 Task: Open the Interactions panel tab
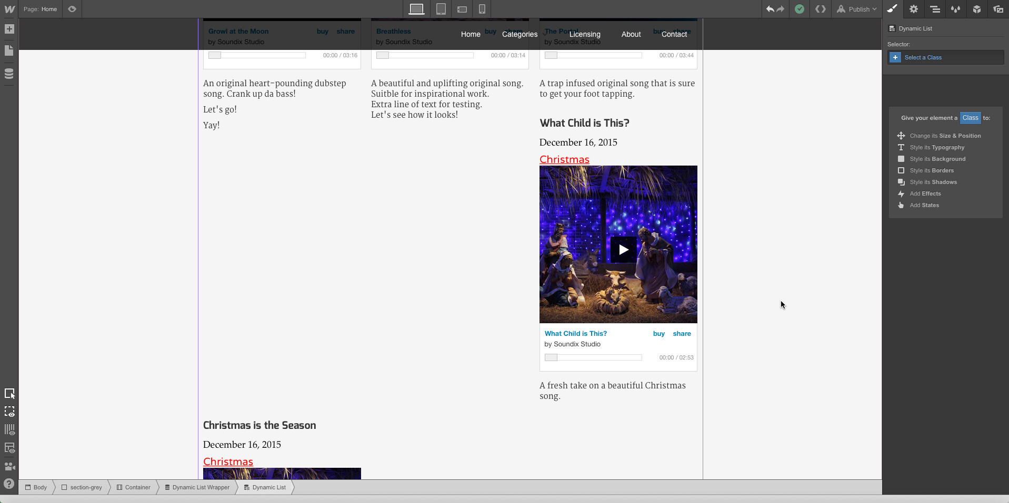956,9
